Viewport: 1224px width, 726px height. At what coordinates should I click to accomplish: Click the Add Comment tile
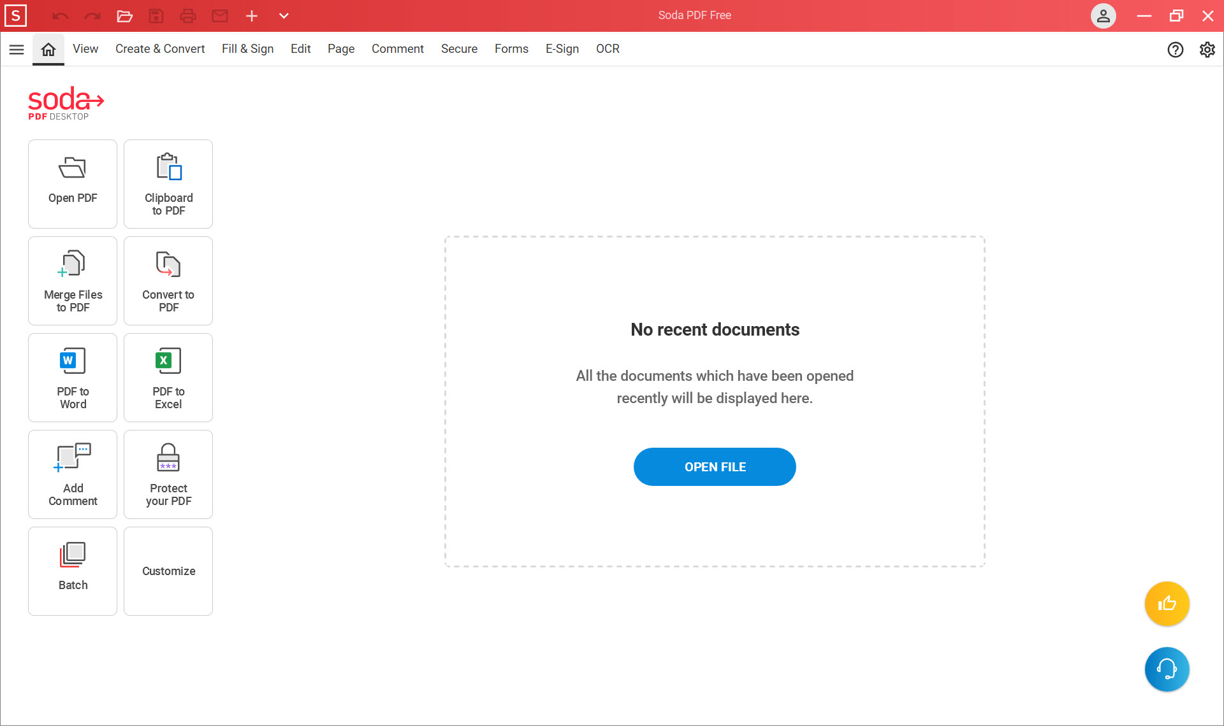[73, 474]
